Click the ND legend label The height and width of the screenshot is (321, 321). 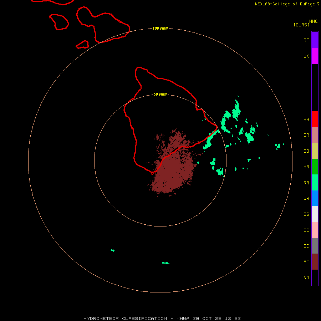coord(306,278)
